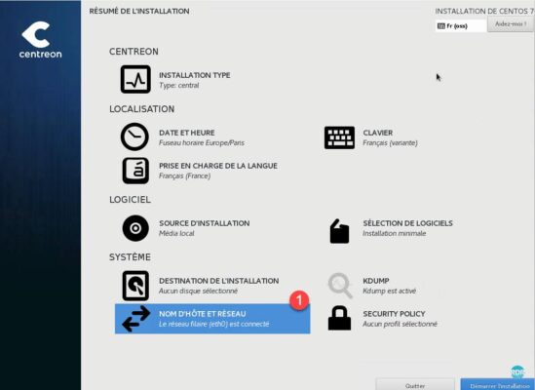Select NOM D'HÔTE ET RÉSEAU entry
Viewport: 535px width, 390px height.
point(212,319)
